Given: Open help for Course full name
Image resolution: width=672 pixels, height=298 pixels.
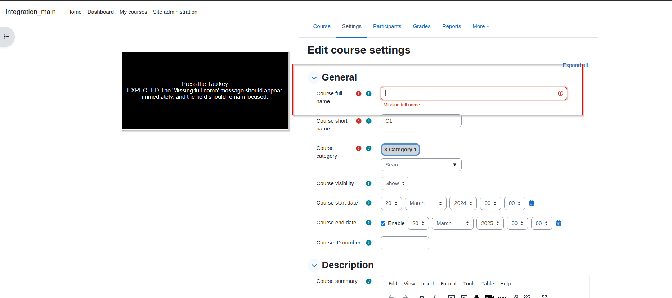Looking at the screenshot, I should coord(369,93).
